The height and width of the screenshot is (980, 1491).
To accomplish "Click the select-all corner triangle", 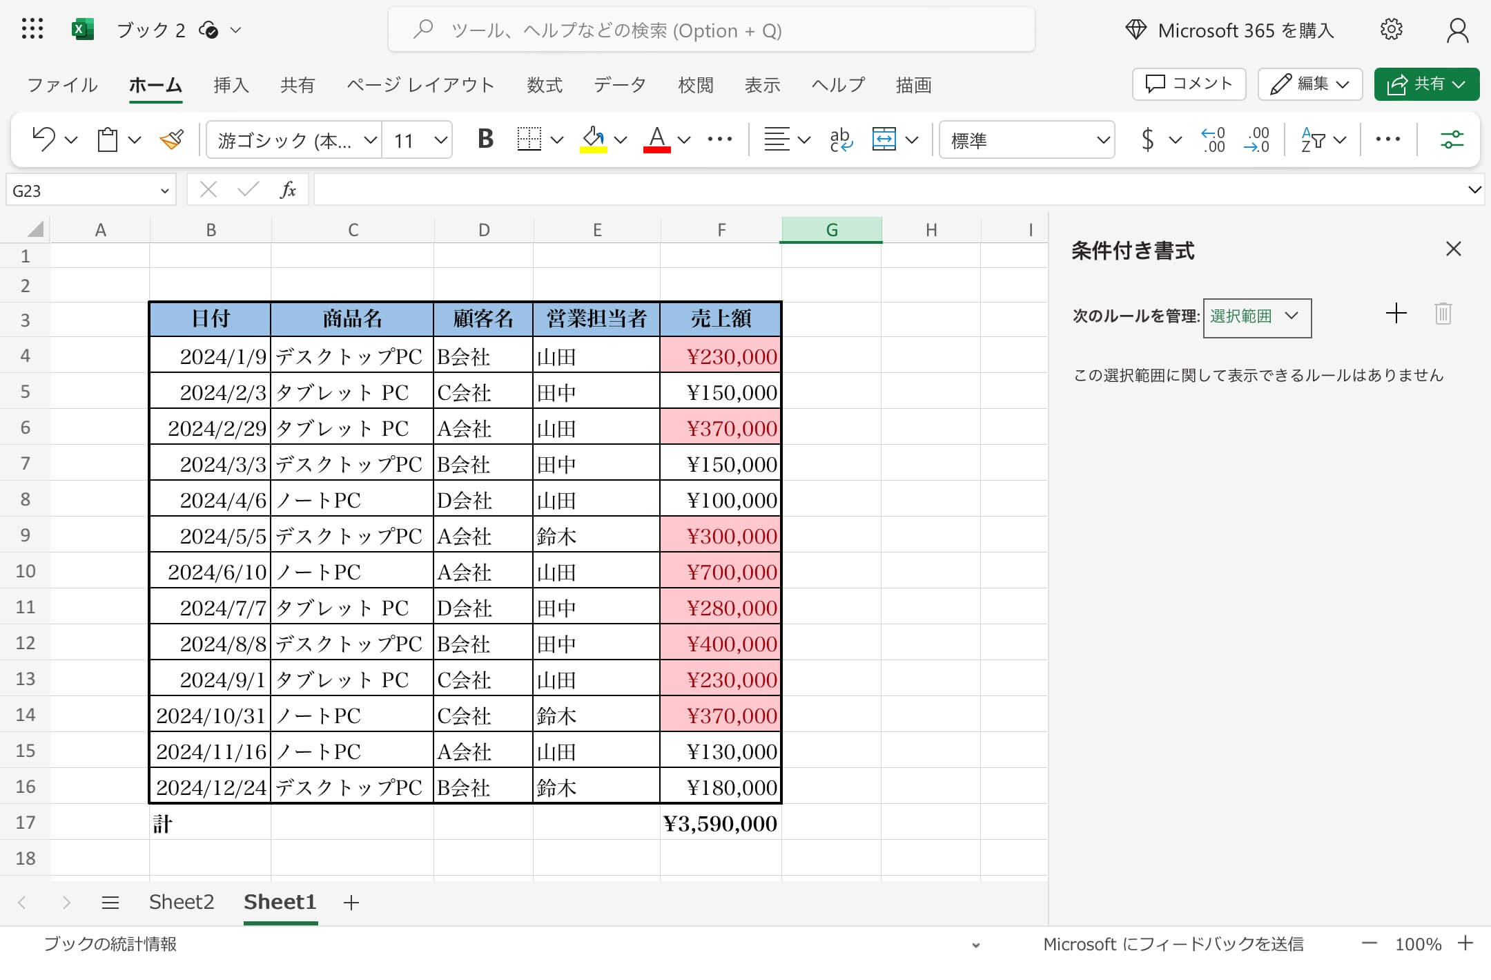I will (x=35, y=229).
